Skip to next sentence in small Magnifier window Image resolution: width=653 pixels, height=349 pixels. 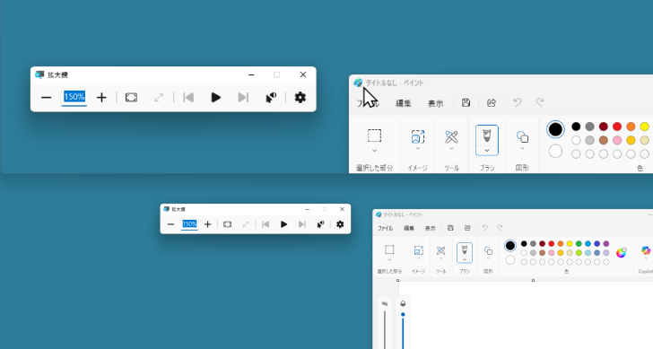tap(302, 224)
